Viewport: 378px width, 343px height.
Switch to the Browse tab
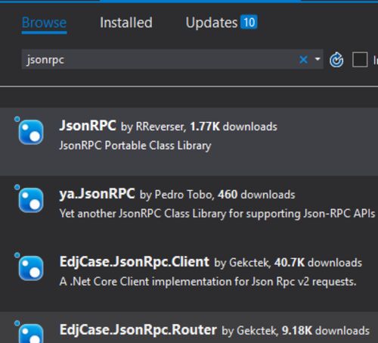tap(44, 23)
